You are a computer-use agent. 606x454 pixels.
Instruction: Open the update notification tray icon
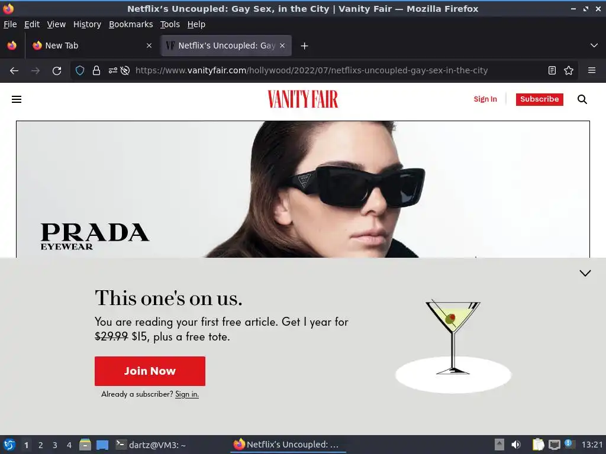[569, 444]
